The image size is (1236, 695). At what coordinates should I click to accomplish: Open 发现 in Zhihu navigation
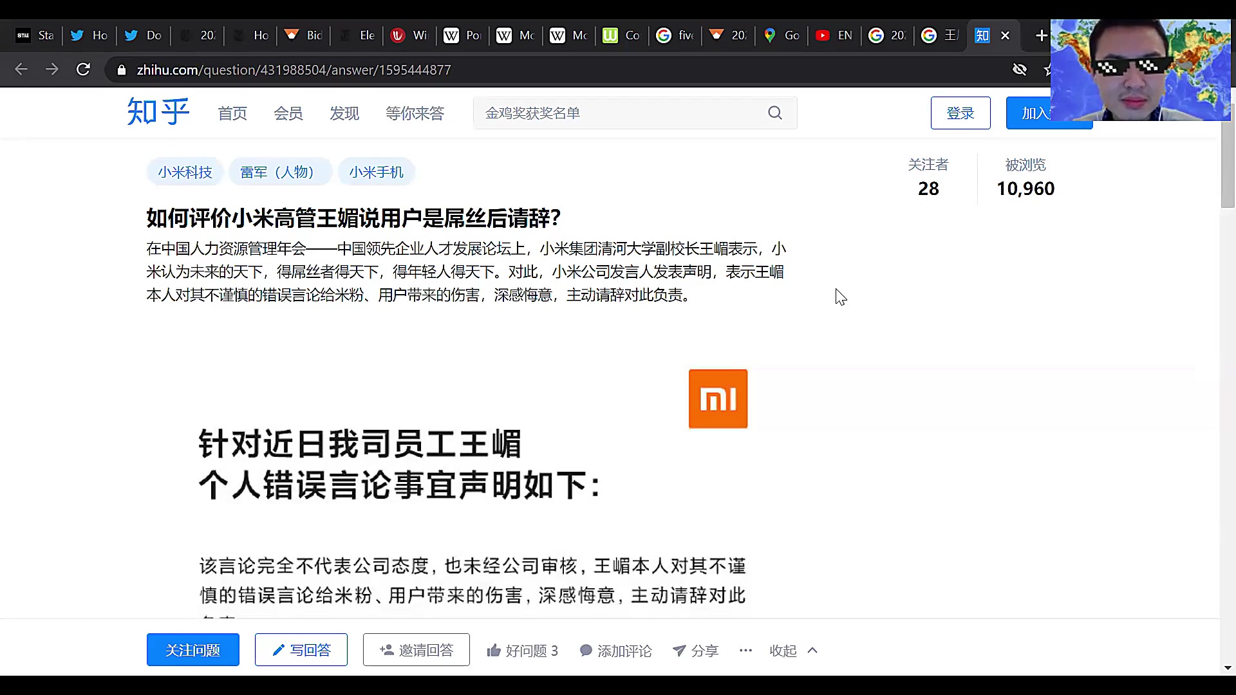[344, 114]
